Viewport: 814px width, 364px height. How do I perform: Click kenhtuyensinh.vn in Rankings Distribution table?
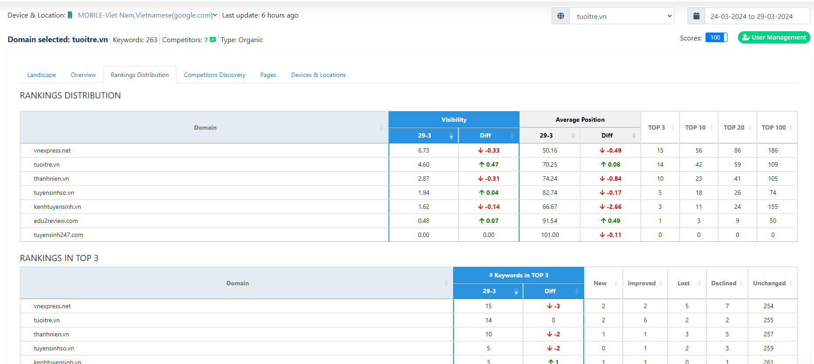(58, 207)
